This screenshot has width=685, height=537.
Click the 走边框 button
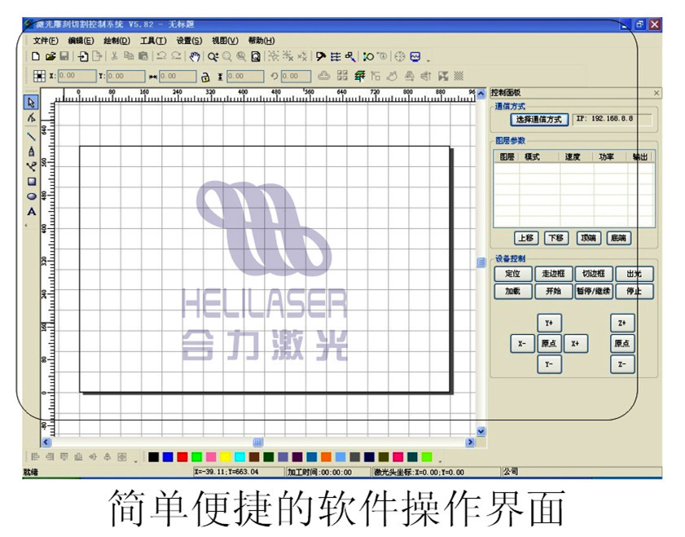(x=554, y=274)
